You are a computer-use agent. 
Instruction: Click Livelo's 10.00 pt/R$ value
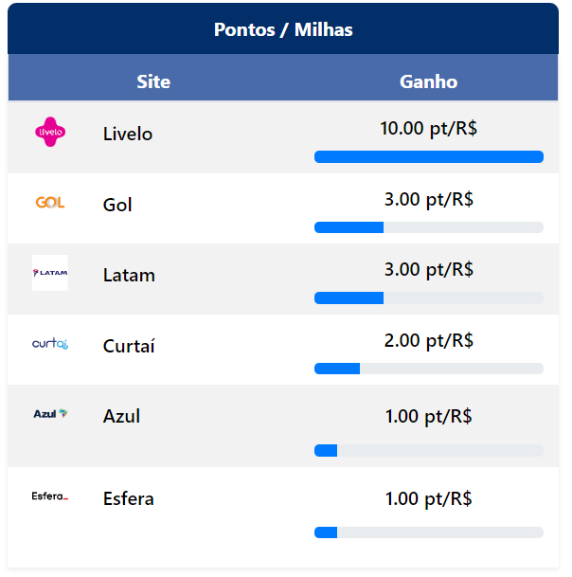point(428,129)
